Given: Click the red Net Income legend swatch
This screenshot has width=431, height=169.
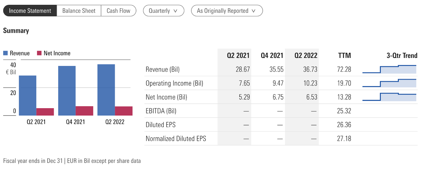Looking at the screenshot, I should pyautogui.click(x=39, y=53).
